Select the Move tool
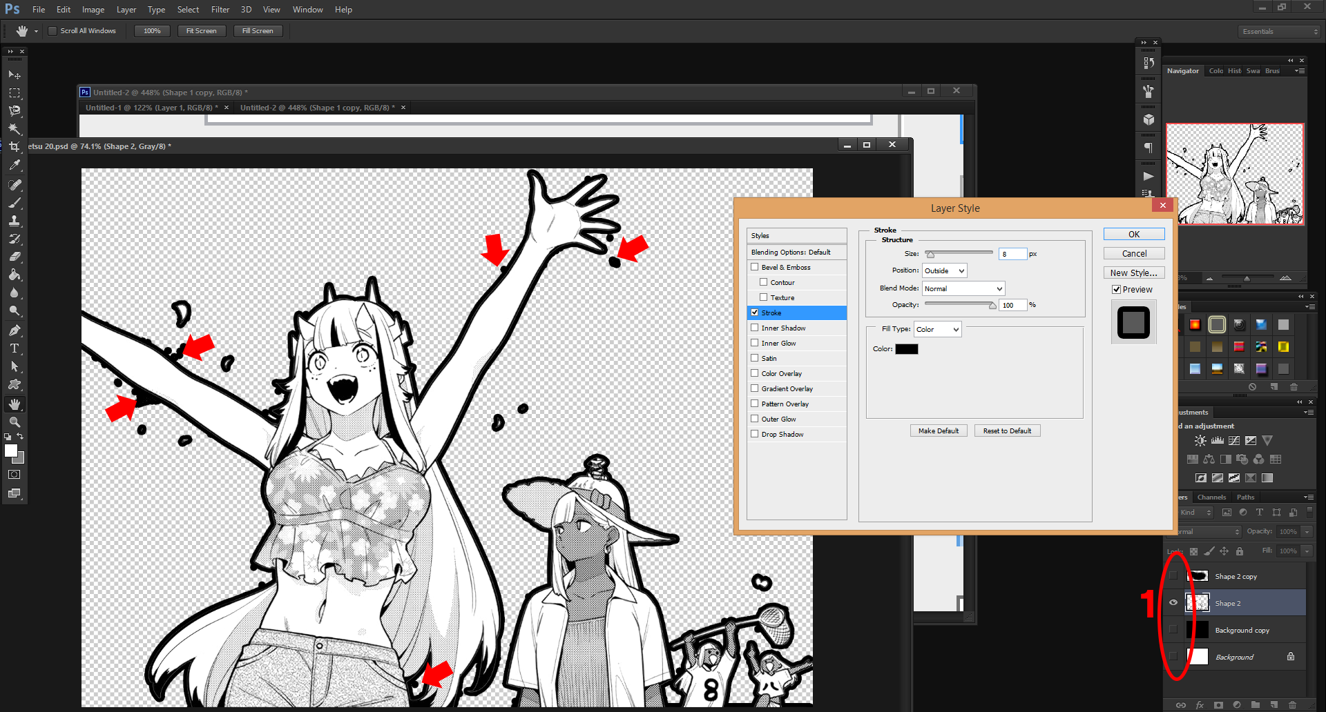1326x712 pixels. (15, 75)
